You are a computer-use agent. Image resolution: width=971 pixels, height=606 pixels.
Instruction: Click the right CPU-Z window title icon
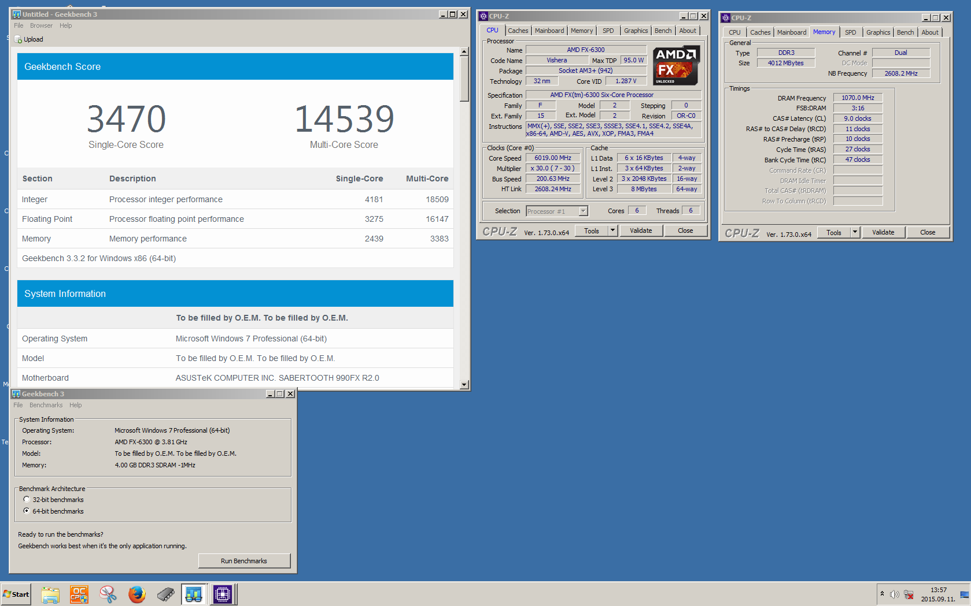pyautogui.click(x=726, y=18)
